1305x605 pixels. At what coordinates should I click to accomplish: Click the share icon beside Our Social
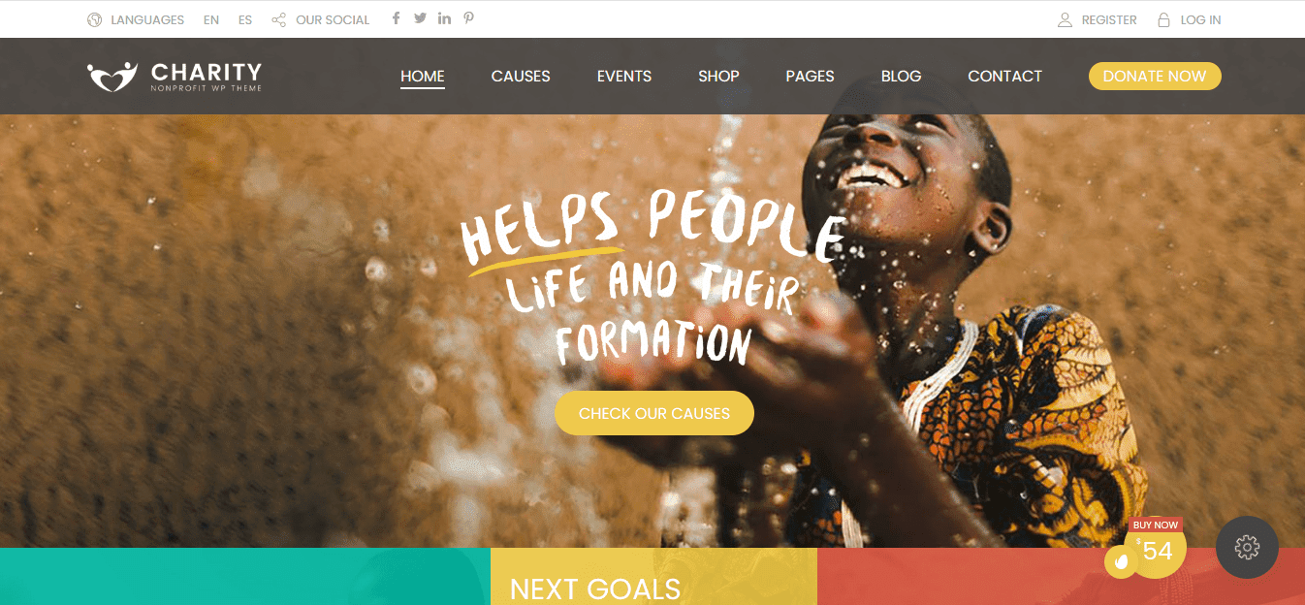coord(279,19)
